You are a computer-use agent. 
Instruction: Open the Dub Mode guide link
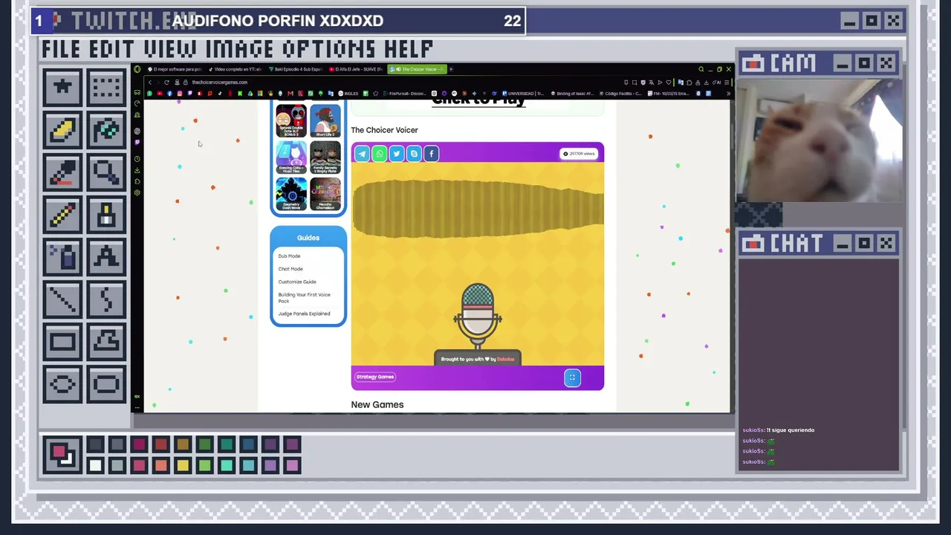point(289,256)
